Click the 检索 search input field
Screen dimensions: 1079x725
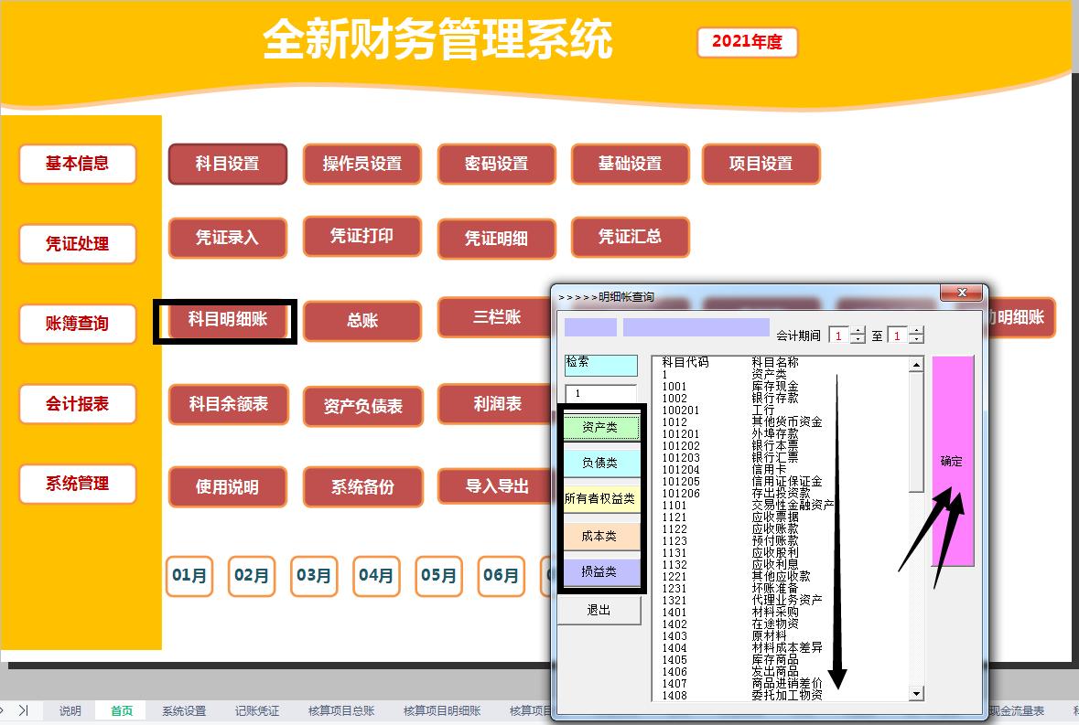point(599,364)
